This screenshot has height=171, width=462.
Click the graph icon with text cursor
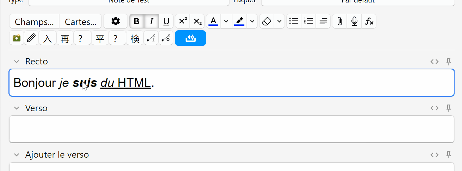[151, 38]
